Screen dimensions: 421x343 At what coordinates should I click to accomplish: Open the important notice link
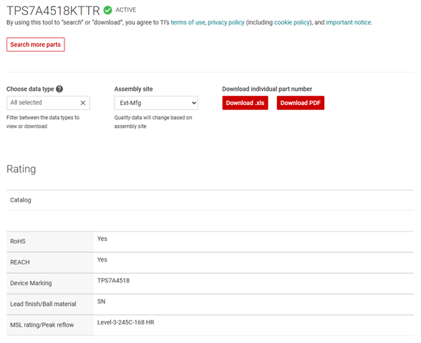[x=349, y=23]
